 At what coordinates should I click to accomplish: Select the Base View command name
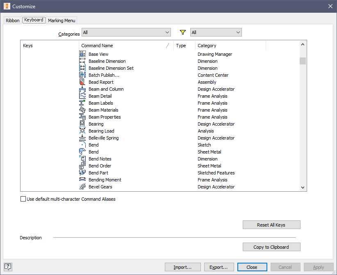(98, 54)
